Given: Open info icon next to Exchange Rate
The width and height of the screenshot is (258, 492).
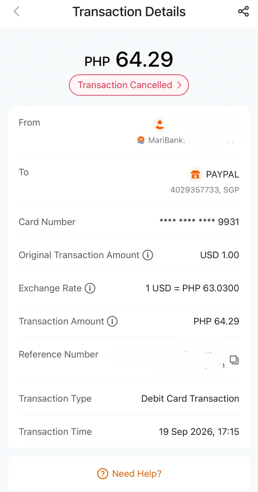Looking at the screenshot, I should click(90, 288).
